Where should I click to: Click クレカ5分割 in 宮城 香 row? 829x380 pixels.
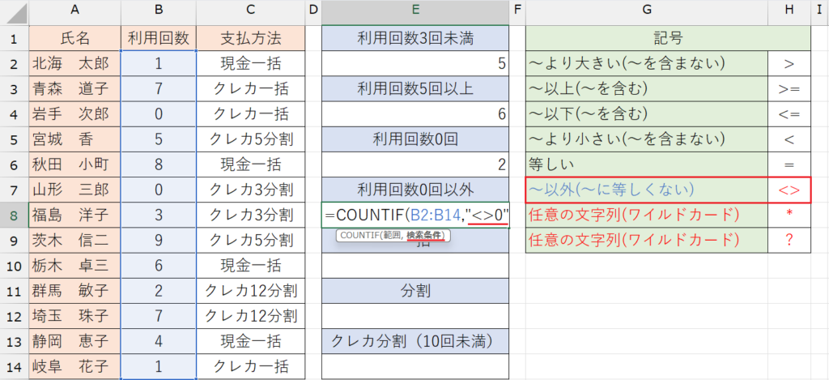click(251, 139)
